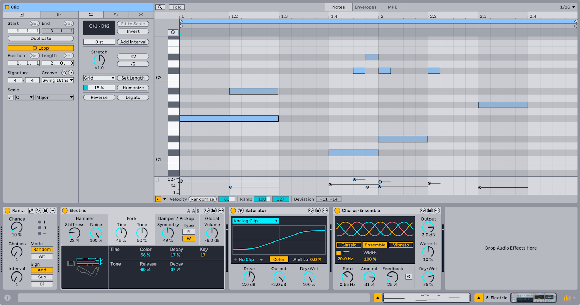Open the Major scale type dropdown

55,97
